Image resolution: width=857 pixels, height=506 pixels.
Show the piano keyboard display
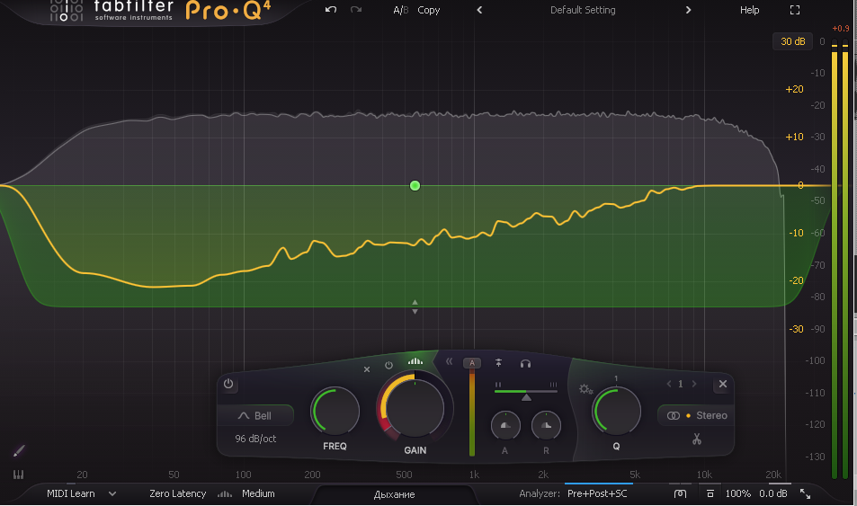(18, 475)
